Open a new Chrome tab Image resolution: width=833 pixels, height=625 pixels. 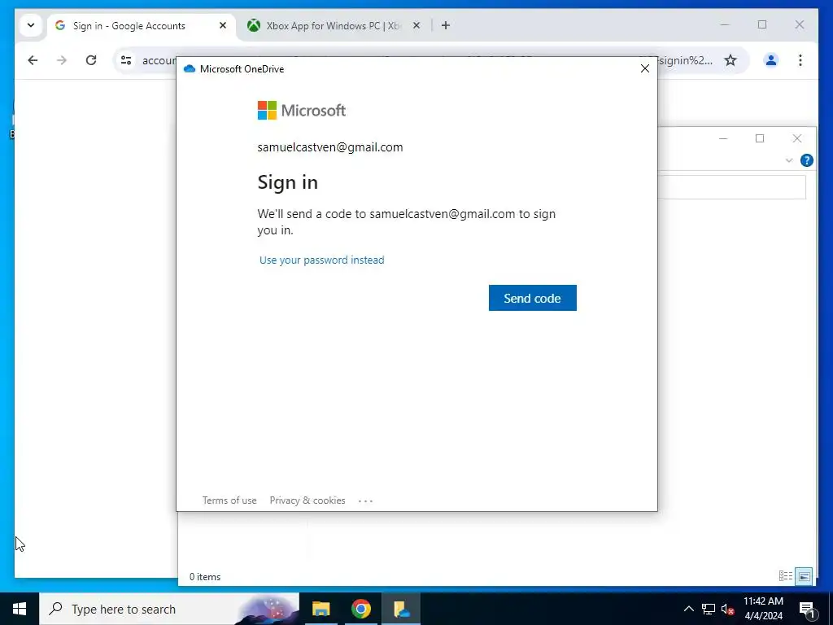(x=445, y=25)
